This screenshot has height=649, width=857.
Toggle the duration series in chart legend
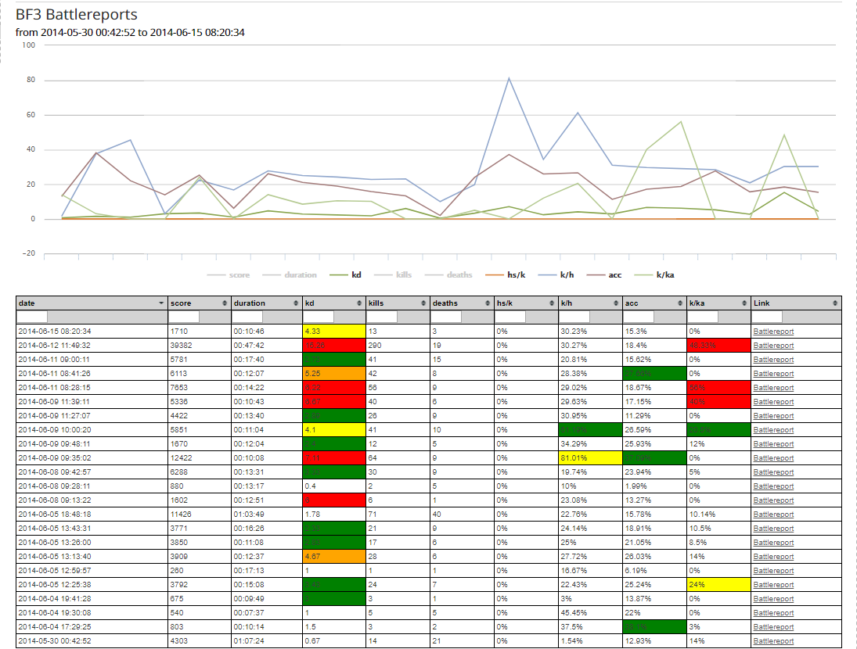point(290,275)
